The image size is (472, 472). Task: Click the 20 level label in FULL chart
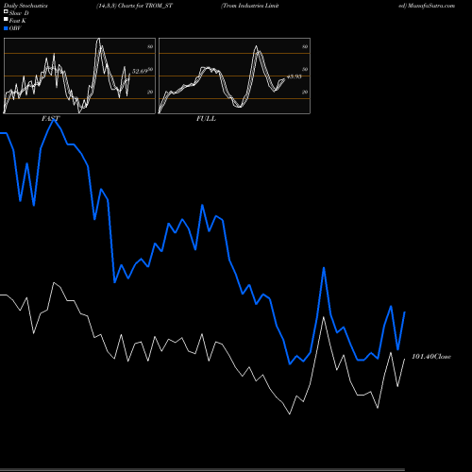pyautogui.click(x=305, y=93)
